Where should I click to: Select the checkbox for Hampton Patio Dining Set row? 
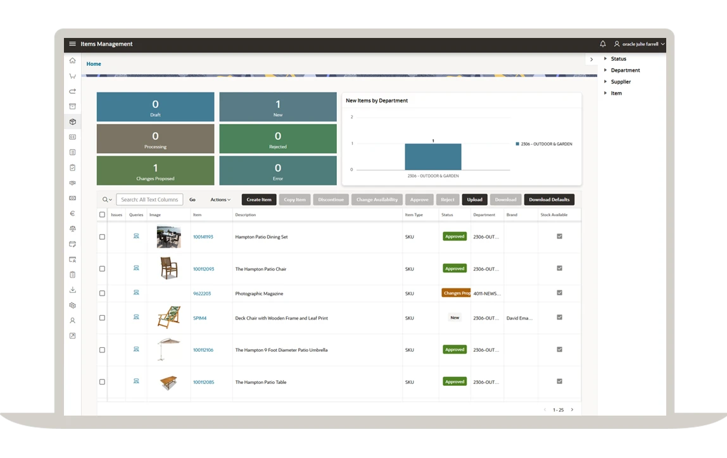(102, 237)
